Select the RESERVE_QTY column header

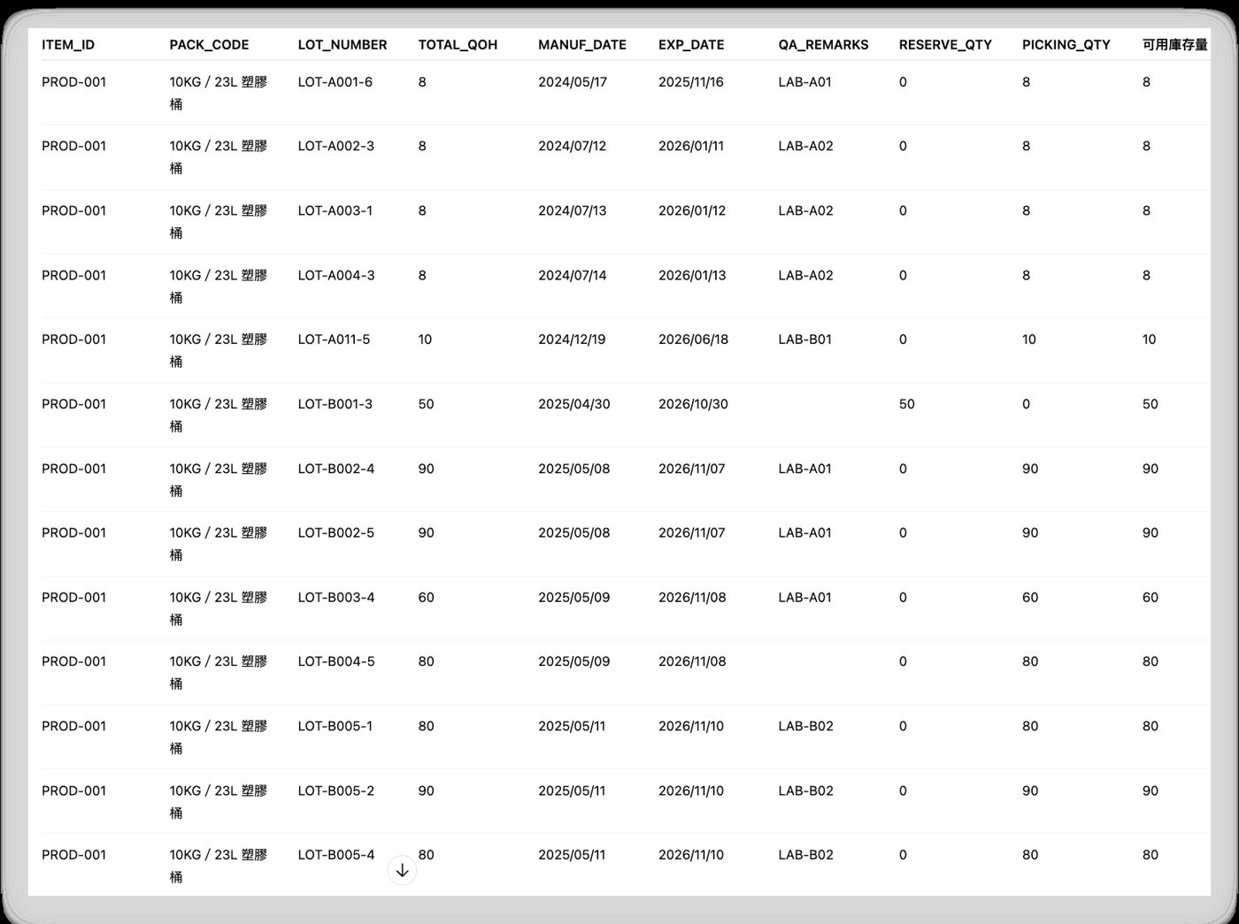945,45
